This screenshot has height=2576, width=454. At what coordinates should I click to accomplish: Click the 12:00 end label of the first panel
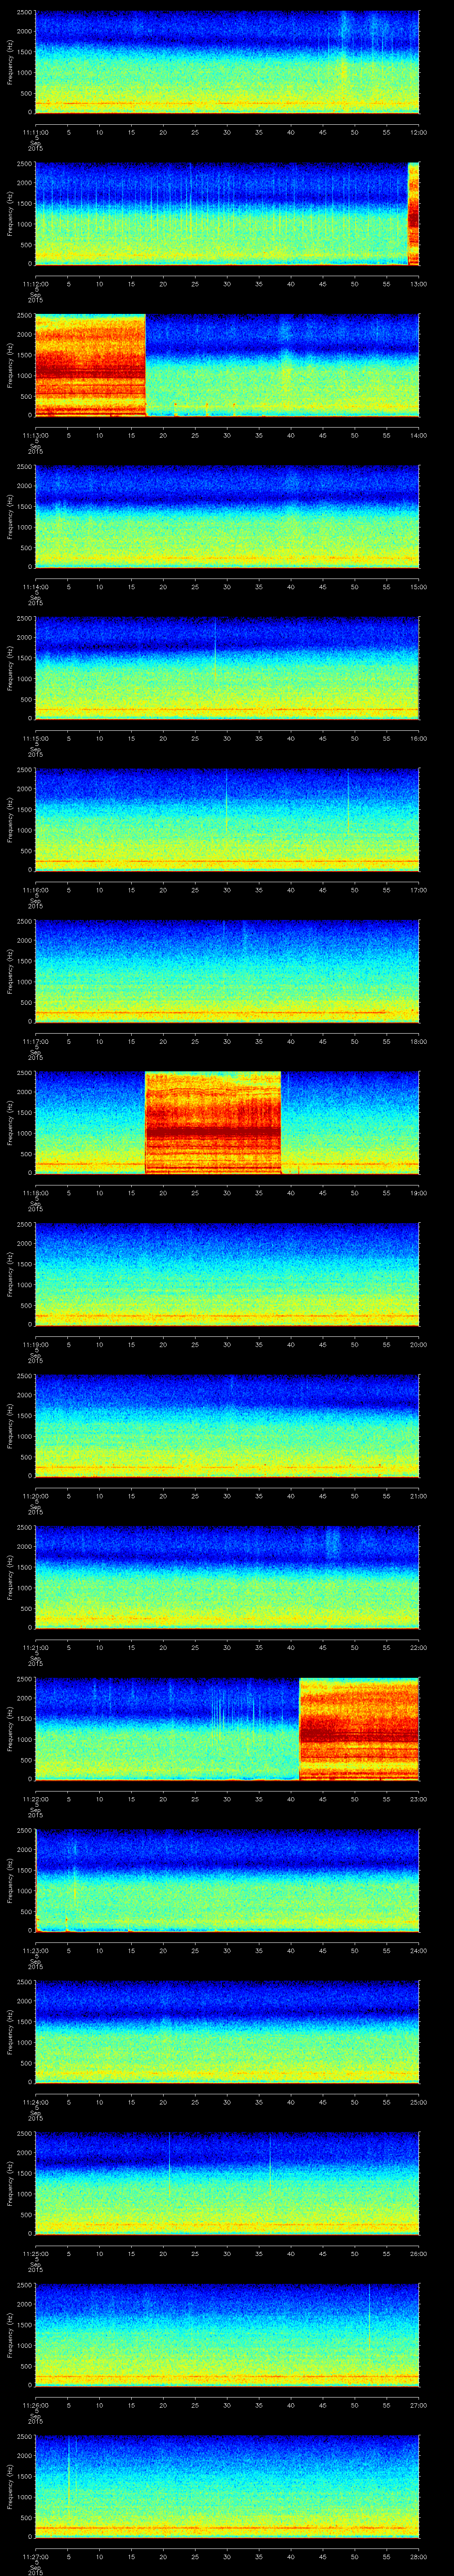[x=418, y=132]
